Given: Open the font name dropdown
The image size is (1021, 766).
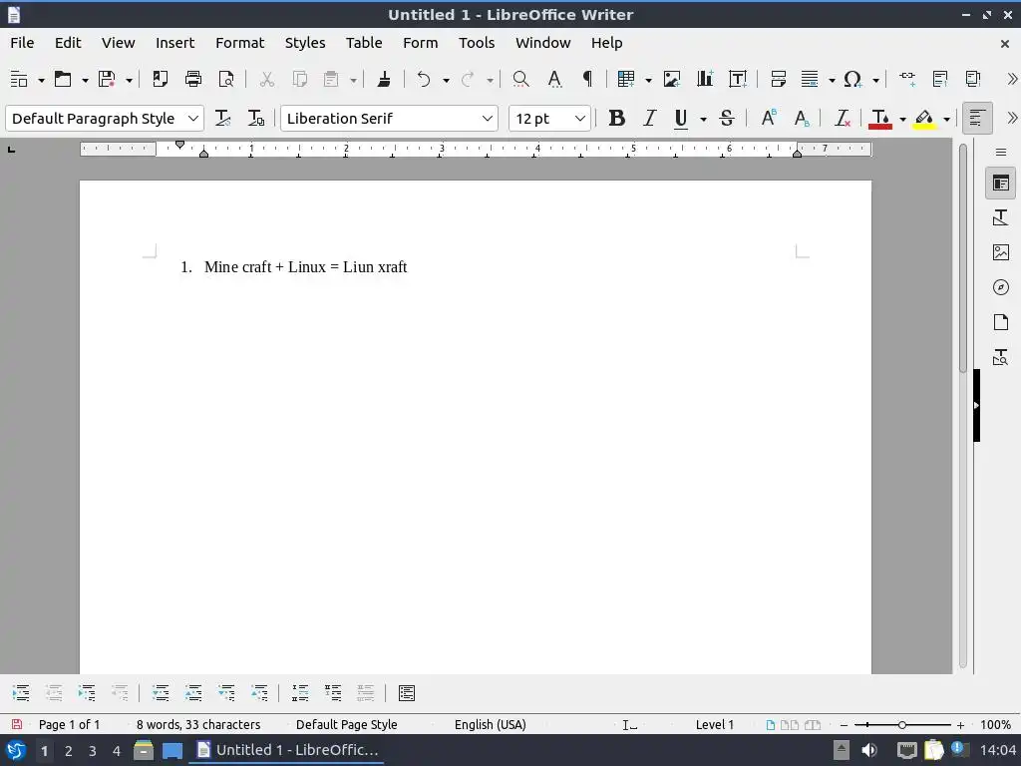Looking at the screenshot, I should tap(487, 119).
